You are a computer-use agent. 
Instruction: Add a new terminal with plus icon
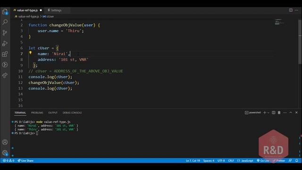pos(265,112)
